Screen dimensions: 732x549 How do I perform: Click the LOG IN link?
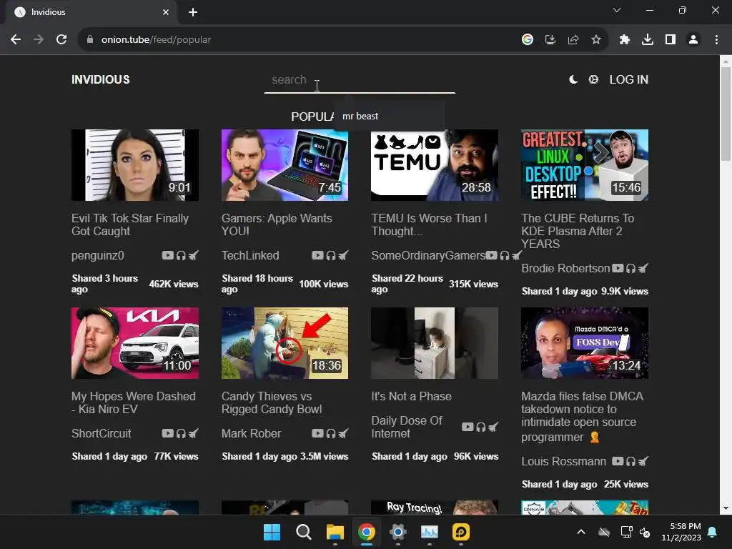(x=628, y=80)
